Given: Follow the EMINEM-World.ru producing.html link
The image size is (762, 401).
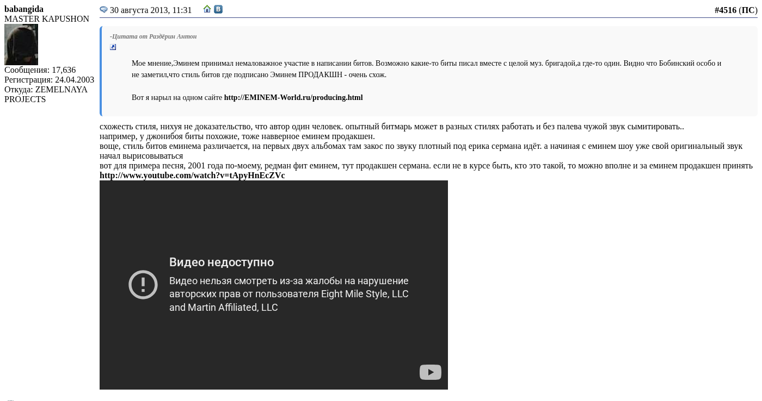Looking at the screenshot, I should [293, 98].
